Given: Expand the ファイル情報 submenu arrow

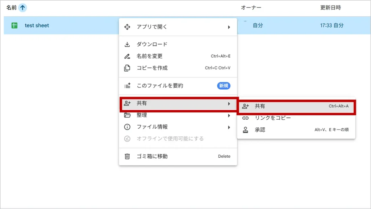Looking at the screenshot, I should coord(229,127).
